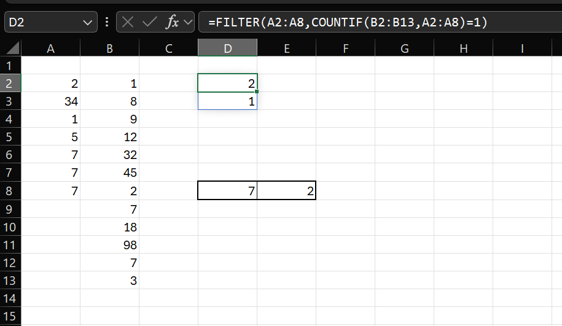
Task: Click cell A4 containing 1
Action: tap(50, 119)
